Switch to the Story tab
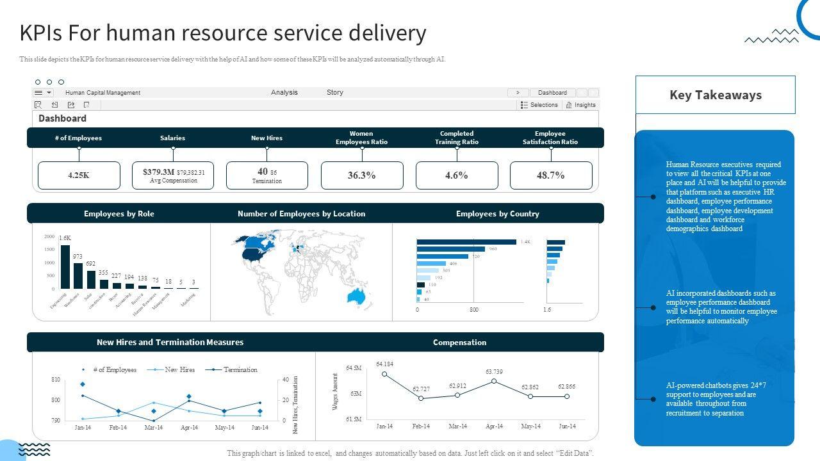The width and height of the screenshot is (820, 461). coord(335,92)
